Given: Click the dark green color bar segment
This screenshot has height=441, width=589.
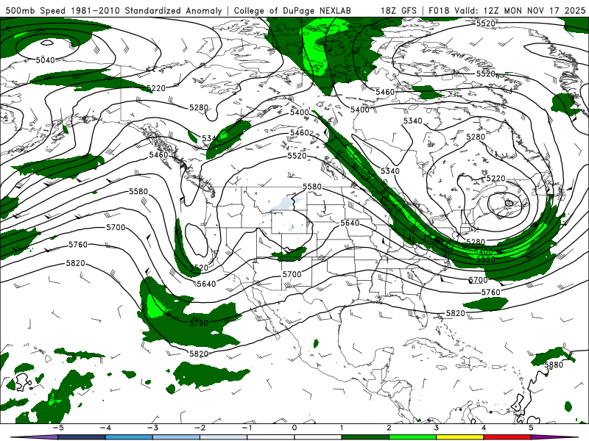Looking at the screenshot, I should pos(365,437).
